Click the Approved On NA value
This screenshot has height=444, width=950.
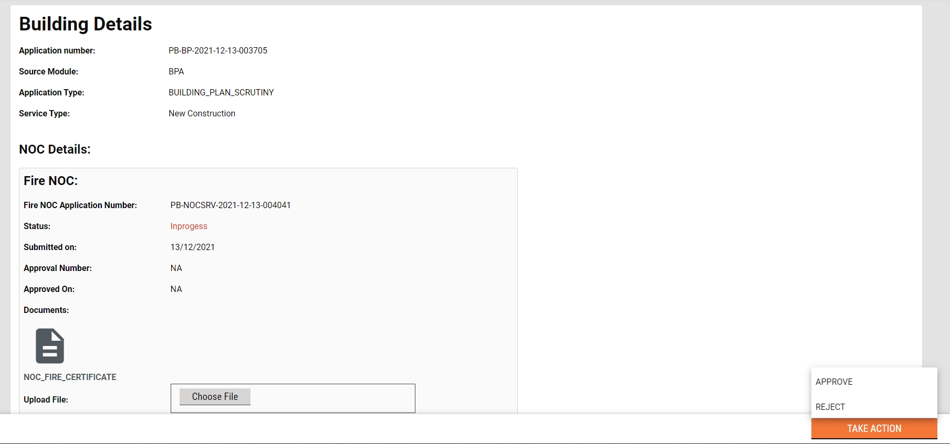tap(176, 289)
